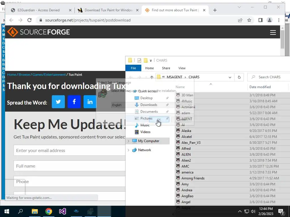
Task: Click the New folder icon in Explorer title bar
Action: point(146,60)
